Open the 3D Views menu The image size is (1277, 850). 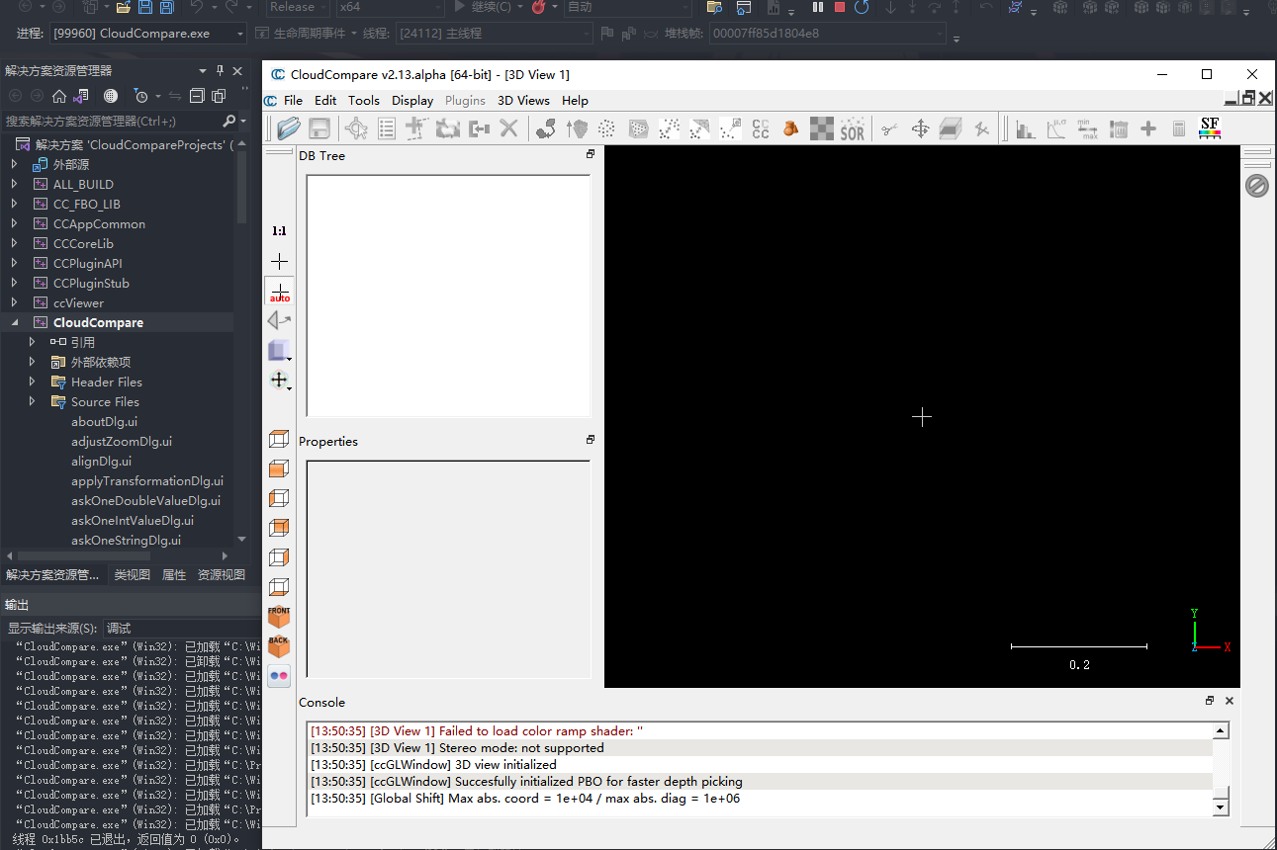tap(523, 100)
